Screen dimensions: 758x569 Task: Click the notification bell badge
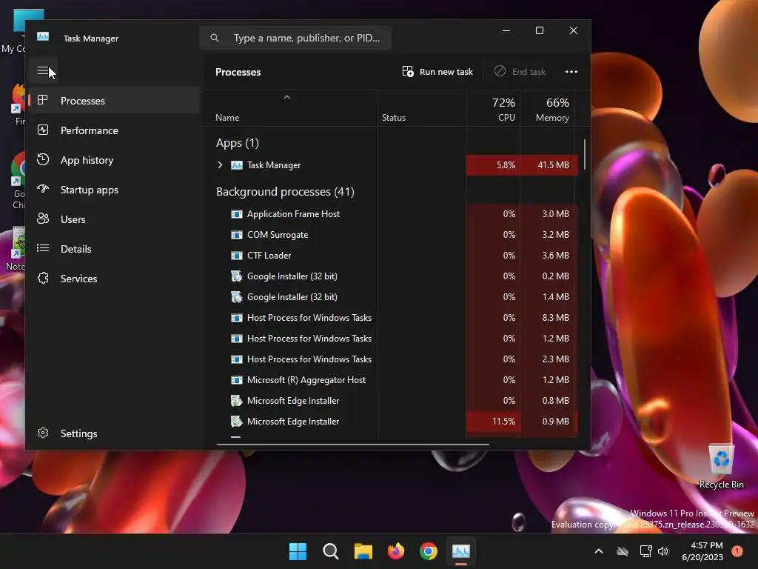[x=737, y=551]
